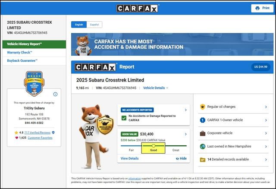Click the globe Last owned icon
This screenshot has height=189, width=276.
pyautogui.click(x=203, y=146)
